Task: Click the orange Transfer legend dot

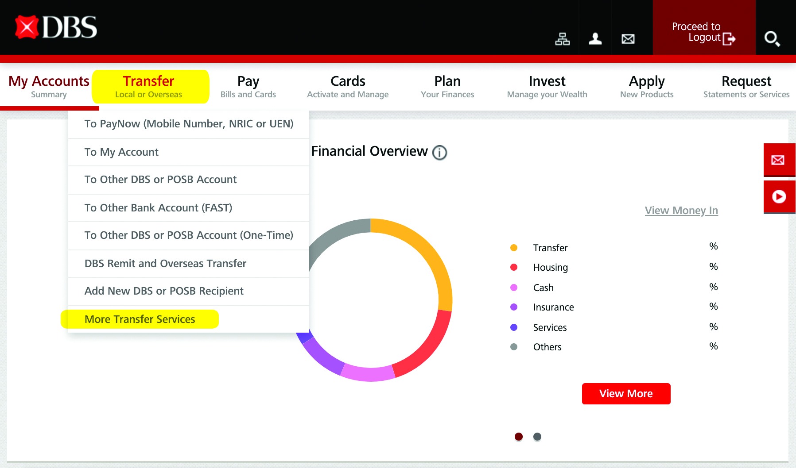Action: coord(514,248)
